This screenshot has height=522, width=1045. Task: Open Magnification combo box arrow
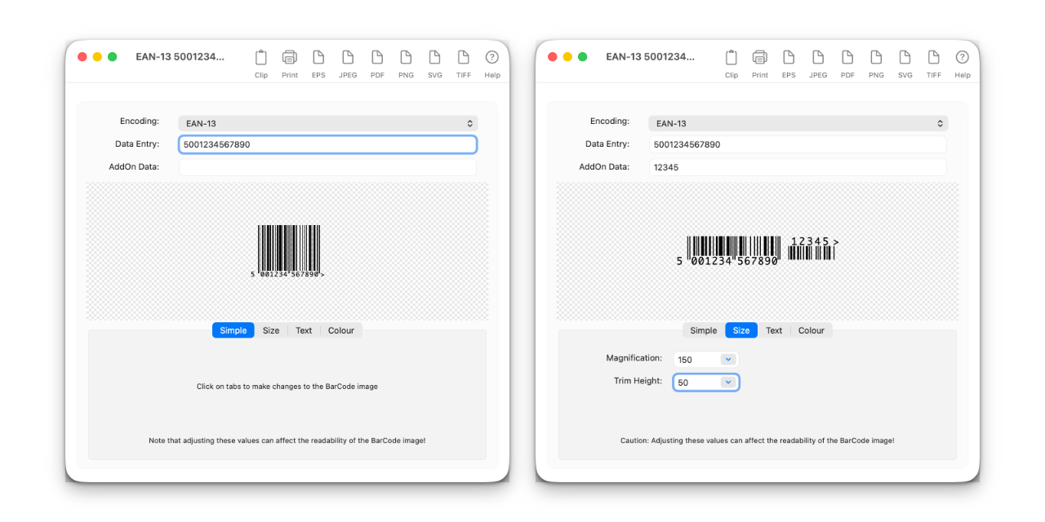point(727,360)
